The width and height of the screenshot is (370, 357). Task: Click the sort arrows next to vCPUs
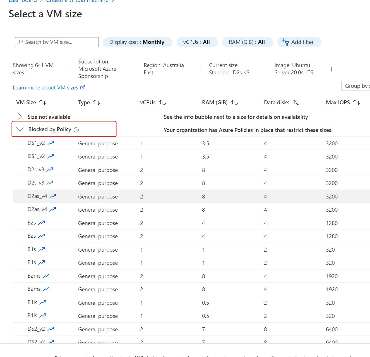(x=162, y=103)
